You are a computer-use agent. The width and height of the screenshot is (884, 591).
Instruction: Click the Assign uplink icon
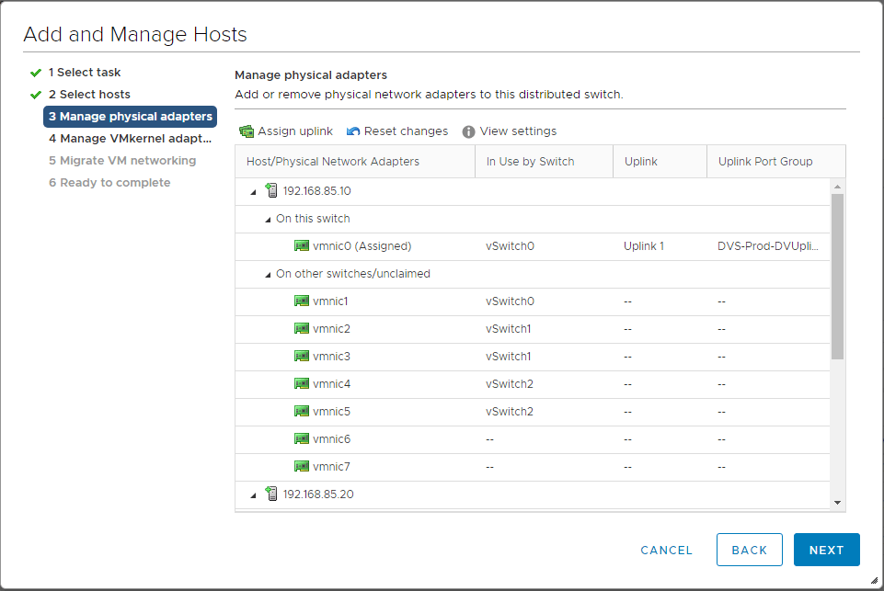247,131
